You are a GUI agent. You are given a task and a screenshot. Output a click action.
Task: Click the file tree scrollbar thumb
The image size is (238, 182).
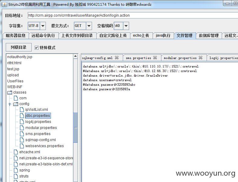75,128
